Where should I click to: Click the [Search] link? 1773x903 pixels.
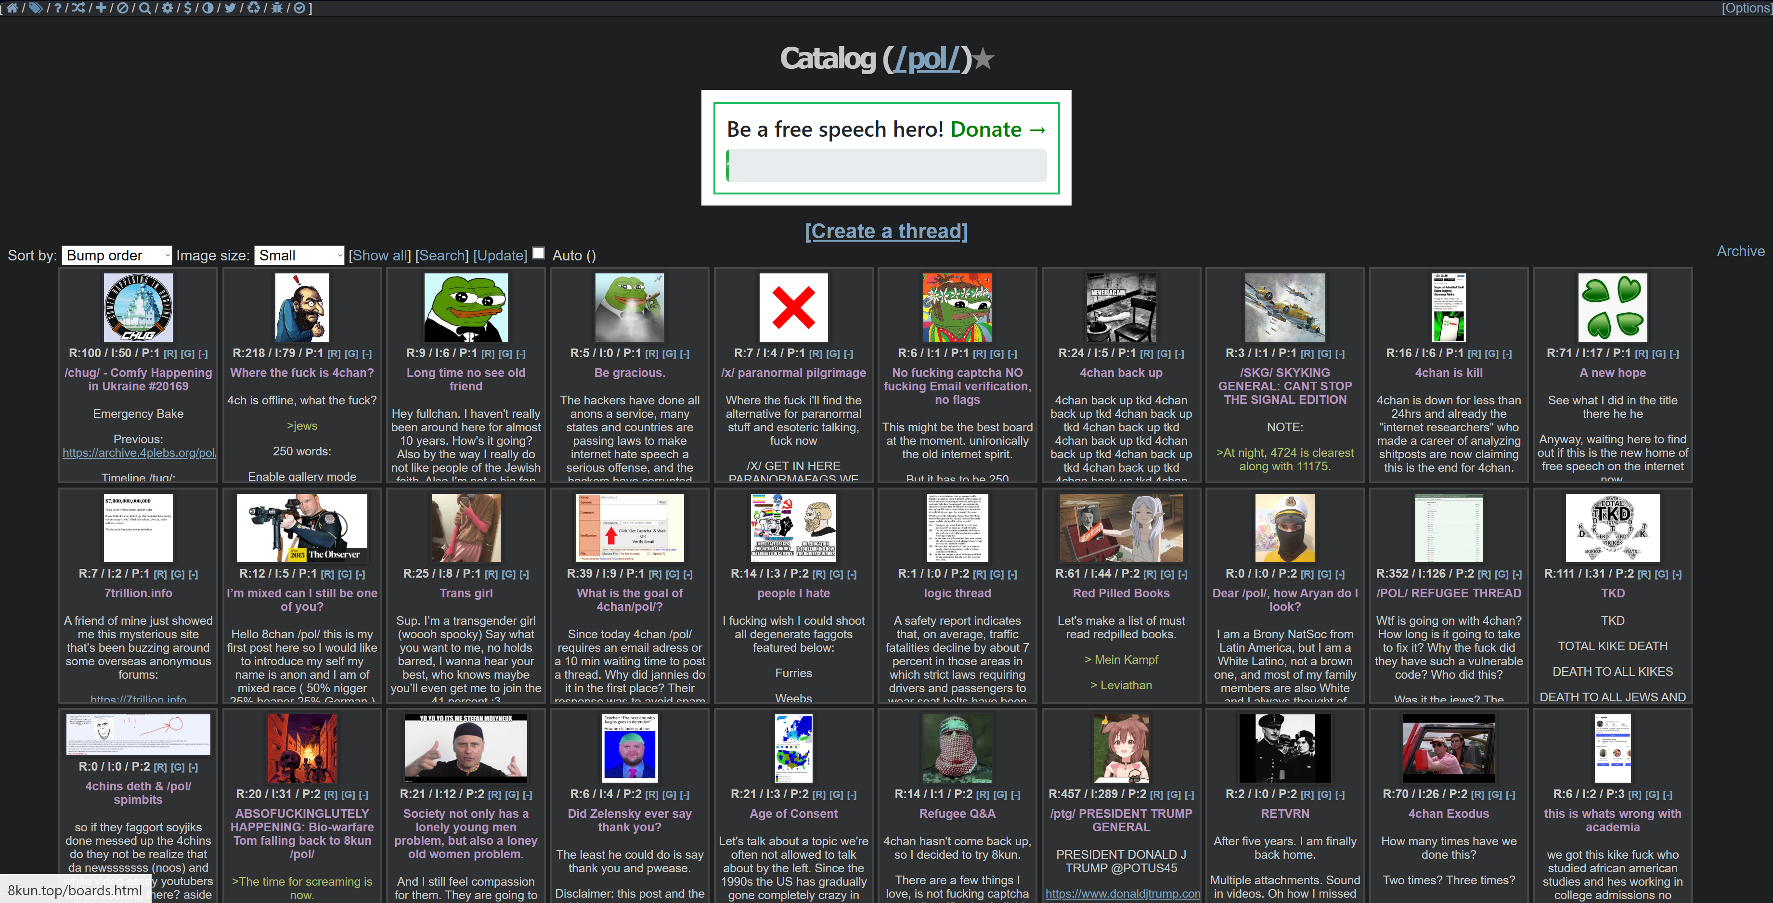click(441, 255)
